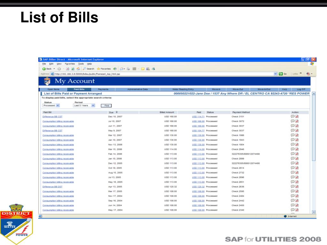Expand the Links bar chevron
Image resolution: width=327 pixels, height=245 pixels.
coord(301,73)
